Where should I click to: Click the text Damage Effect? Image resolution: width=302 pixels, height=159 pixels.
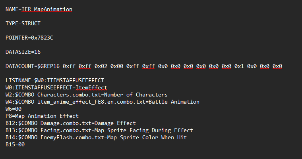point(116,123)
